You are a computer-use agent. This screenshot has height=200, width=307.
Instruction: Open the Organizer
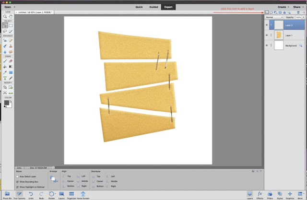coord(71,195)
